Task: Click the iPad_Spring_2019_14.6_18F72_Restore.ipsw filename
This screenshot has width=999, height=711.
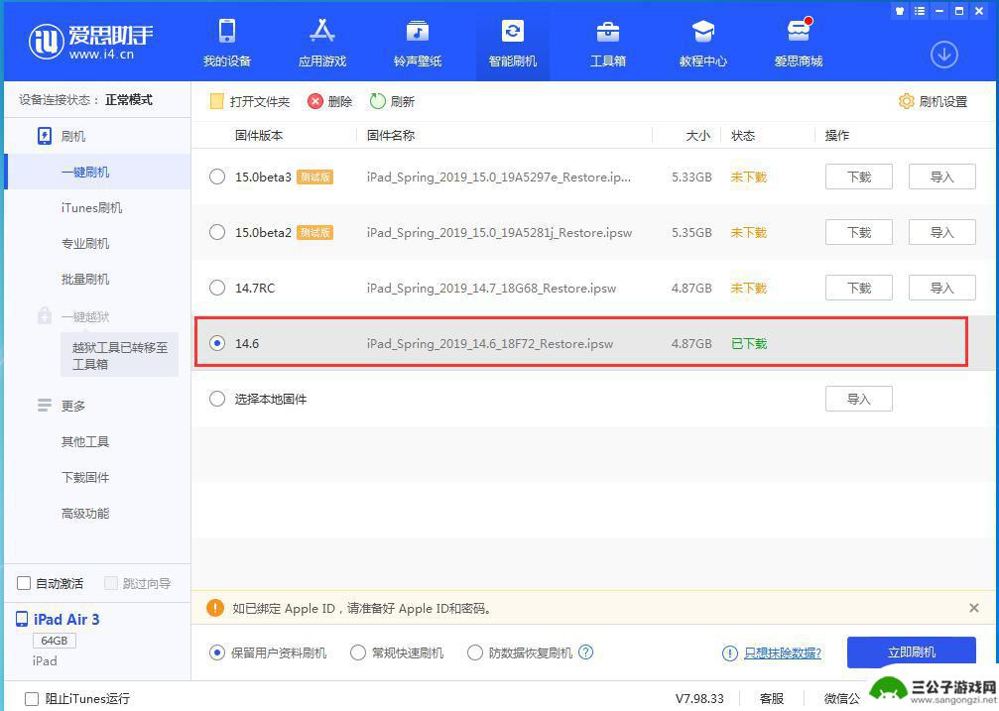Action: 490,343
